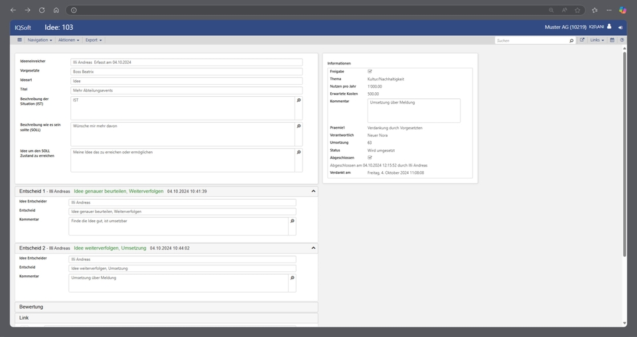Open the Links dropdown in toolbar
The width and height of the screenshot is (637, 337).
pyautogui.click(x=597, y=40)
